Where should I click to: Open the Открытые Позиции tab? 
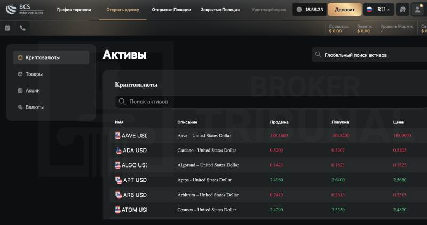(171, 10)
